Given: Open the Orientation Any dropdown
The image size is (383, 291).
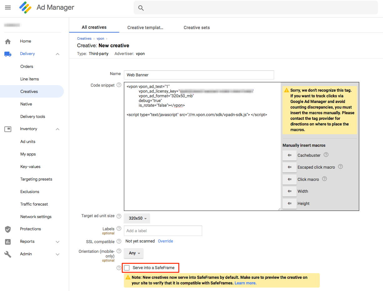Looking at the screenshot, I should tap(134, 253).
